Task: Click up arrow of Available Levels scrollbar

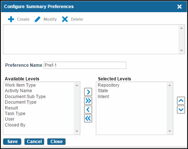Action: coord(77,85)
